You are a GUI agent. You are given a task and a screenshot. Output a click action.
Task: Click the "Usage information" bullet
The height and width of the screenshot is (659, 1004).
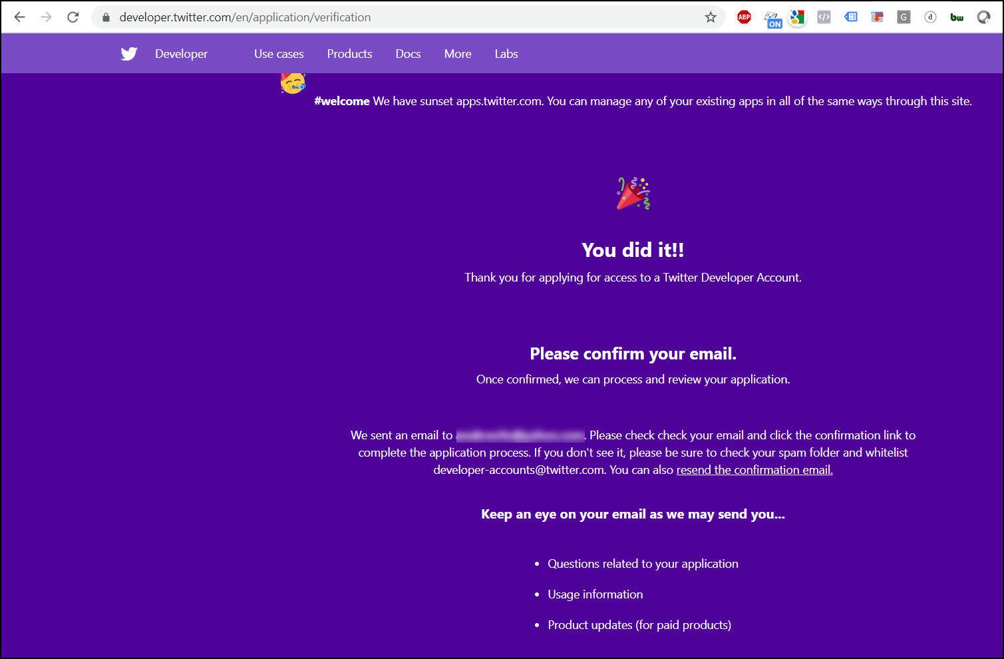(x=595, y=594)
